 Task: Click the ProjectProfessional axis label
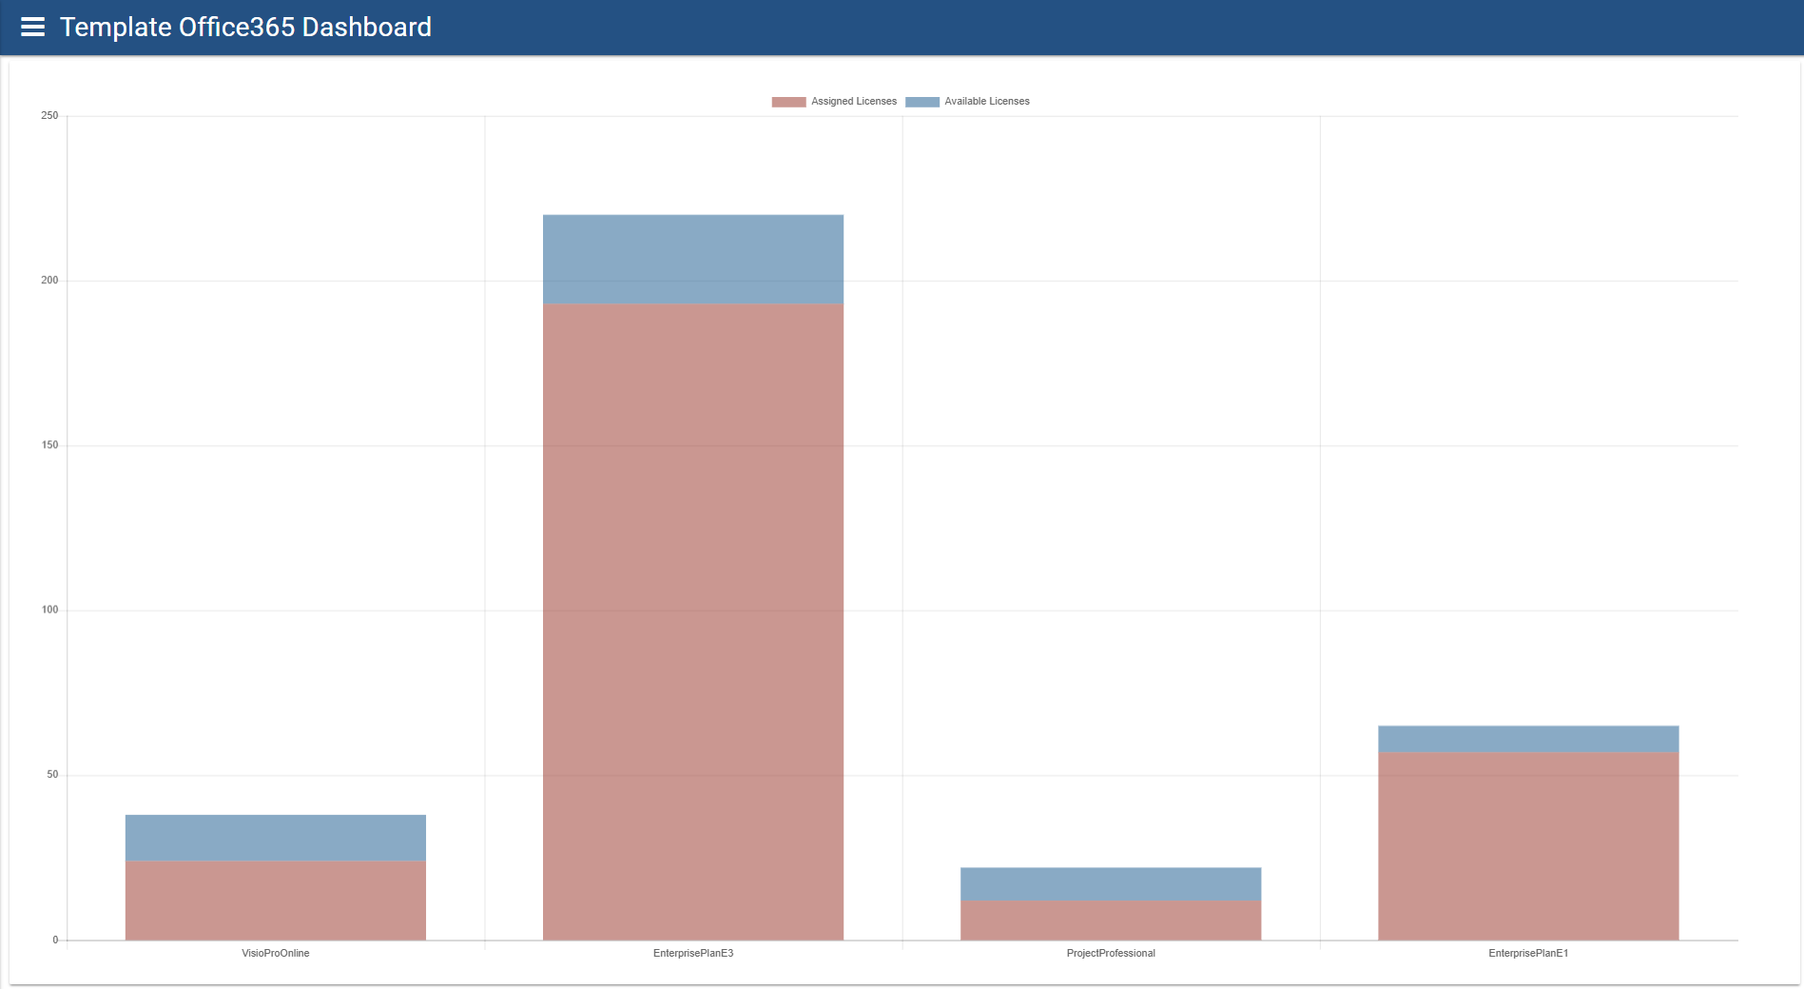(x=1111, y=953)
